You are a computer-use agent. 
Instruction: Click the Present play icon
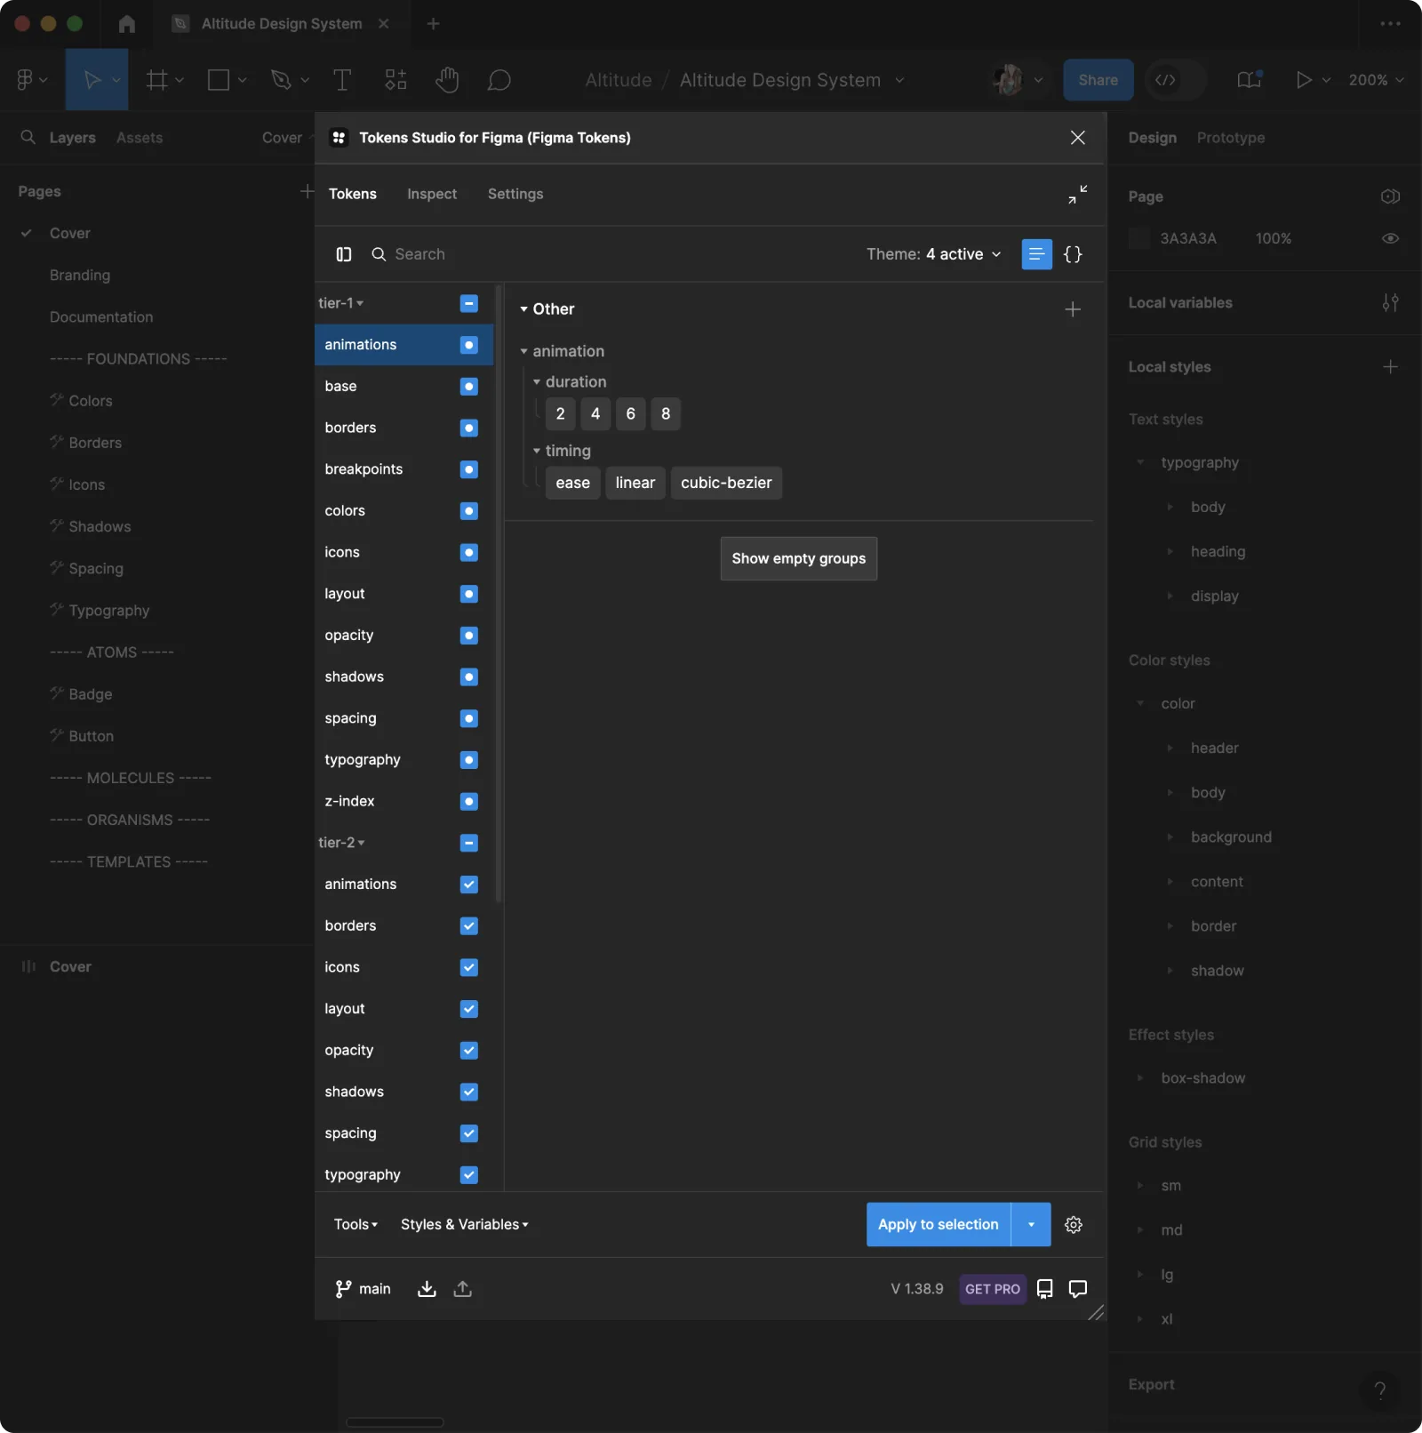(x=1304, y=80)
